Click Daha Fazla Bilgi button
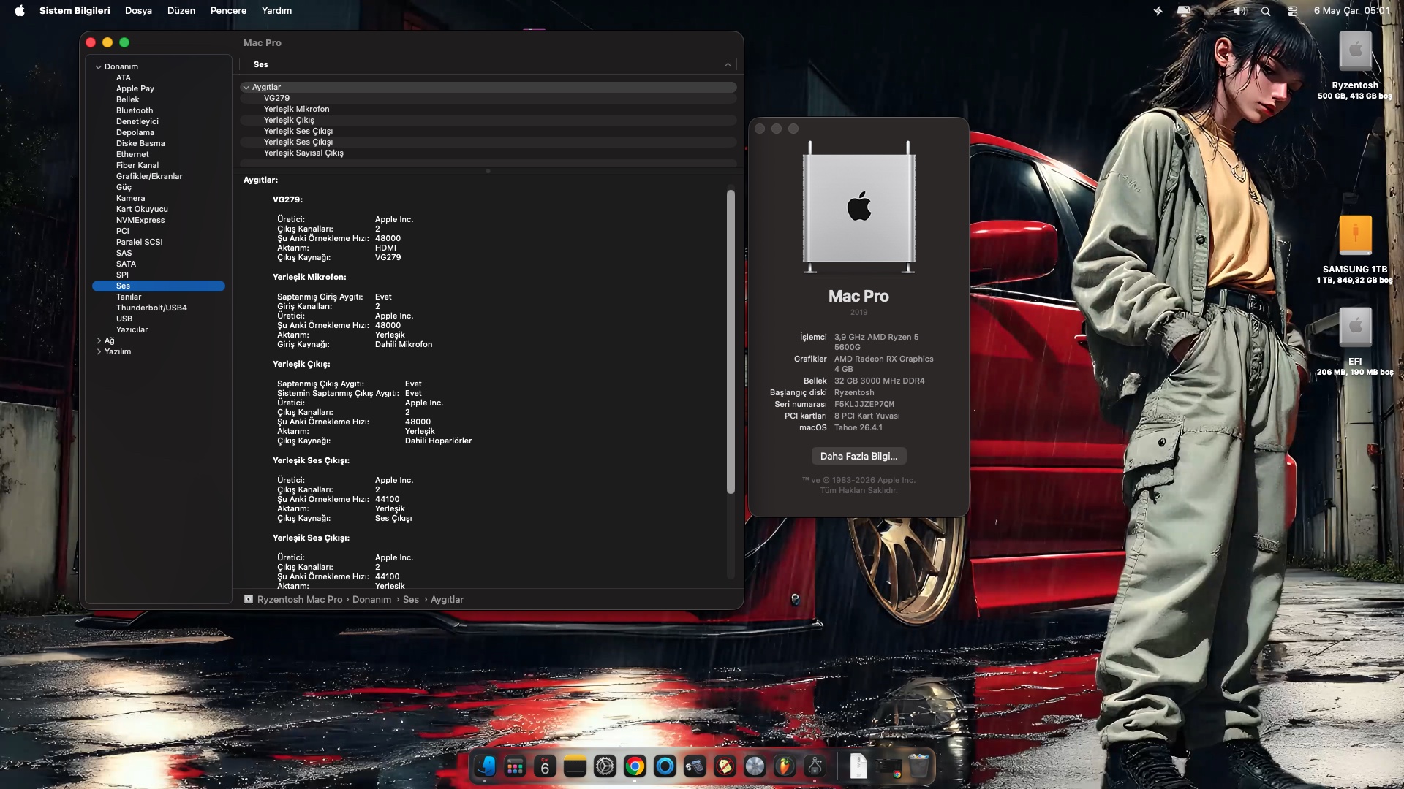The height and width of the screenshot is (789, 1404). click(x=858, y=456)
